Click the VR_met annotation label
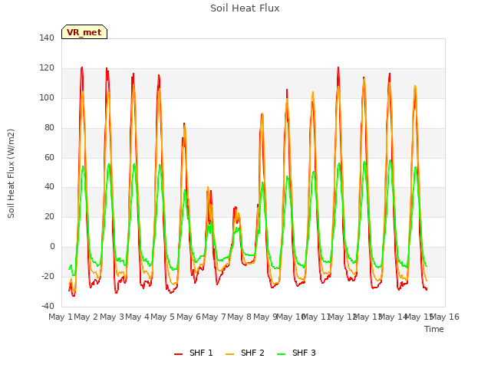The width and height of the screenshot is (491, 368). [84, 32]
